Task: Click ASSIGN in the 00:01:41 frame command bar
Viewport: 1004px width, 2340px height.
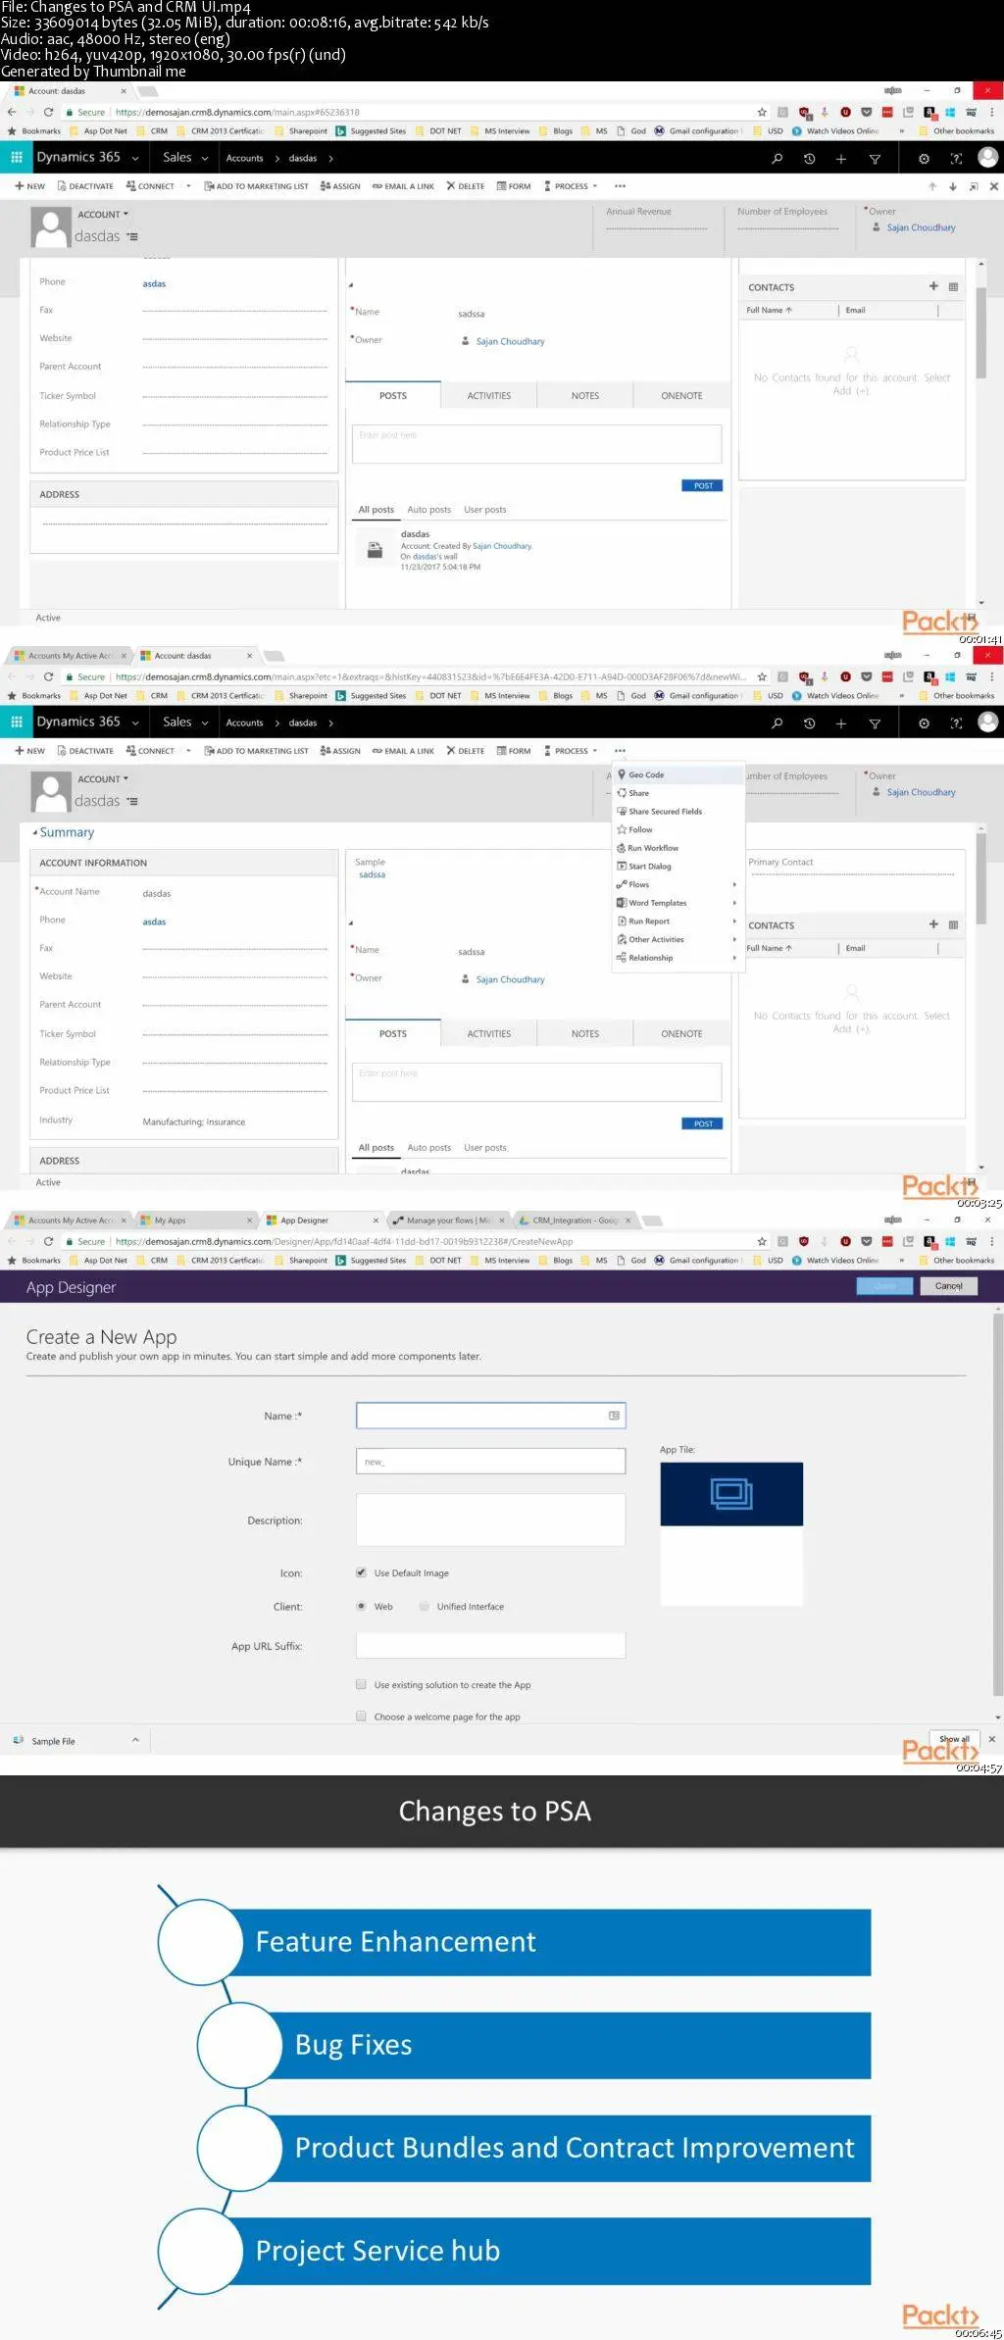Action: (340, 186)
